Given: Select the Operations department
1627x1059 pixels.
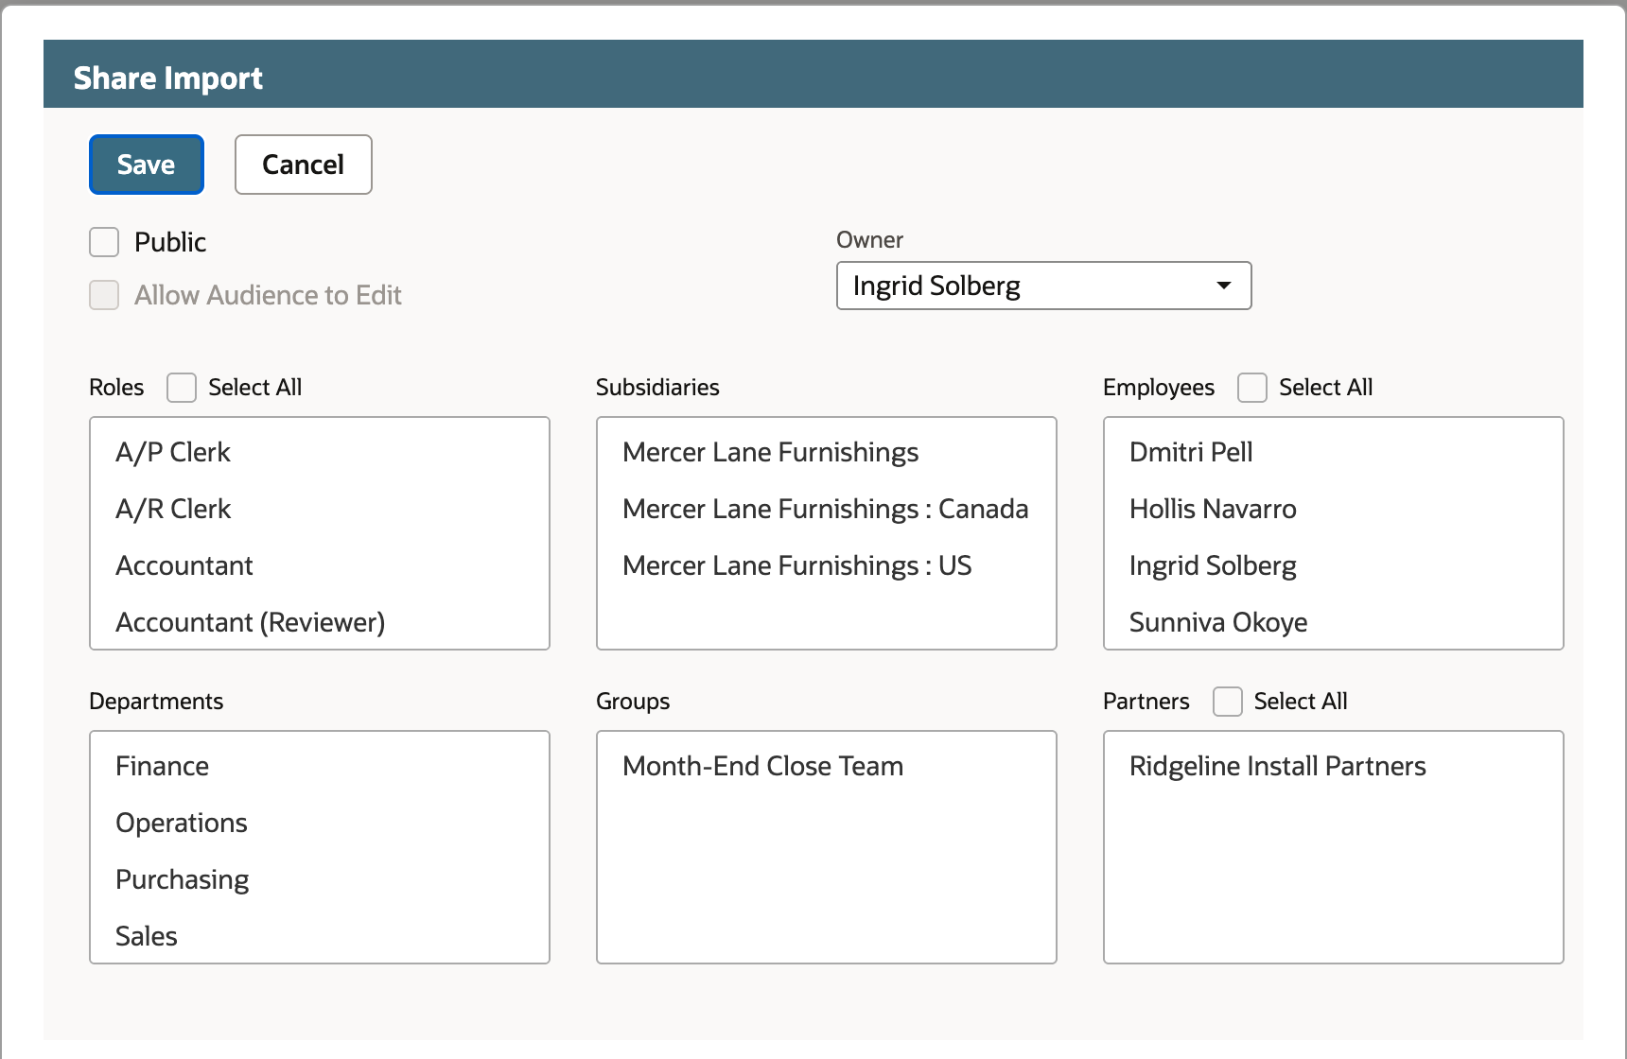Looking at the screenshot, I should (x=320, y=823).
